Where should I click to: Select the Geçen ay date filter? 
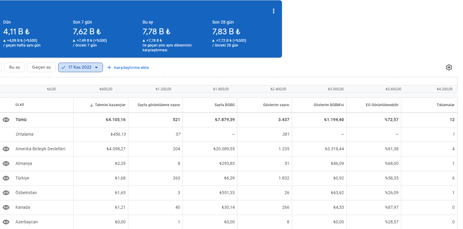[x=41, y=67]
